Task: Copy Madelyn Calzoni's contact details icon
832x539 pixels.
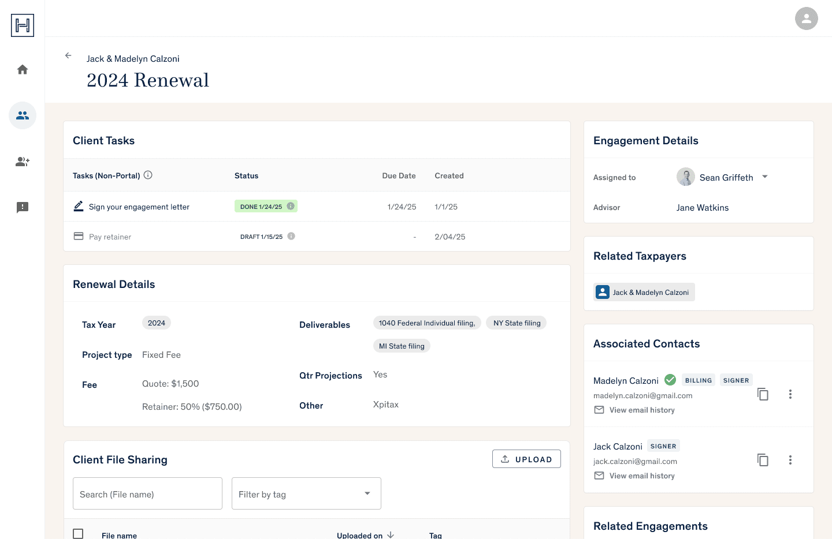Action: click(x=763, y=394)
